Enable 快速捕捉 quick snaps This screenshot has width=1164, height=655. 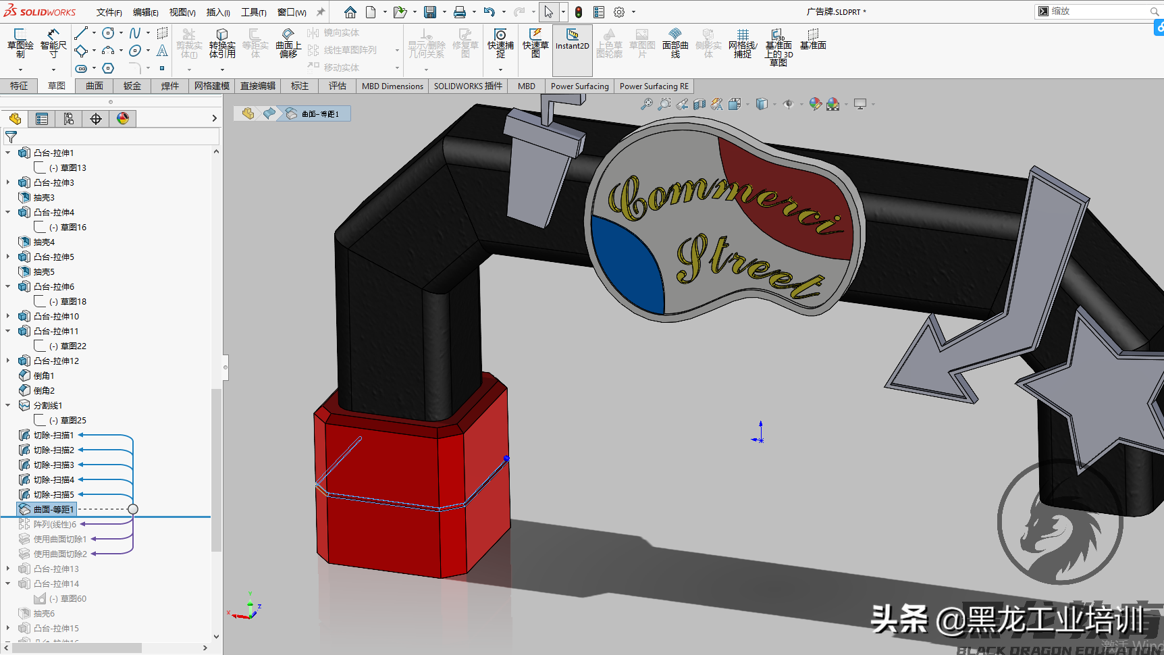coord(500,44)
